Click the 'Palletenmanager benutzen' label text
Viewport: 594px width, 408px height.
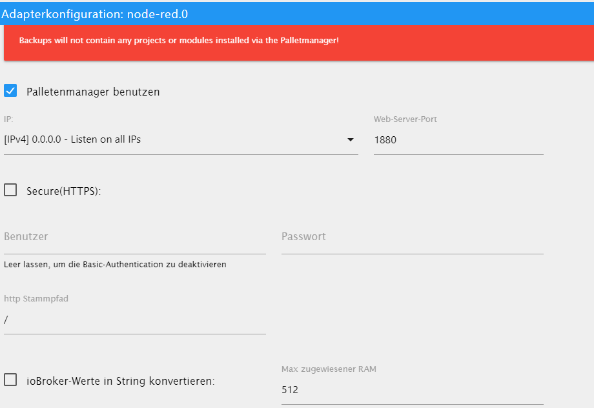(x=93, y=92)
